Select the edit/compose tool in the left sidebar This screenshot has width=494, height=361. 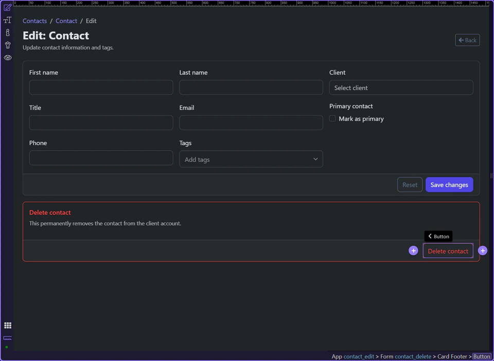7,7
